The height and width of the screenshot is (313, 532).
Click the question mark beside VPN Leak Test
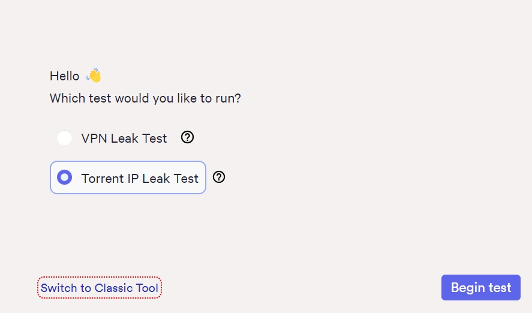[187, 138]
